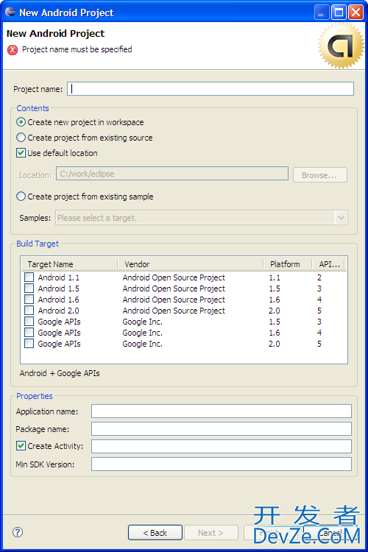Click the Project name field
Viewport: 368px width, 552px height.
(210, 89)
